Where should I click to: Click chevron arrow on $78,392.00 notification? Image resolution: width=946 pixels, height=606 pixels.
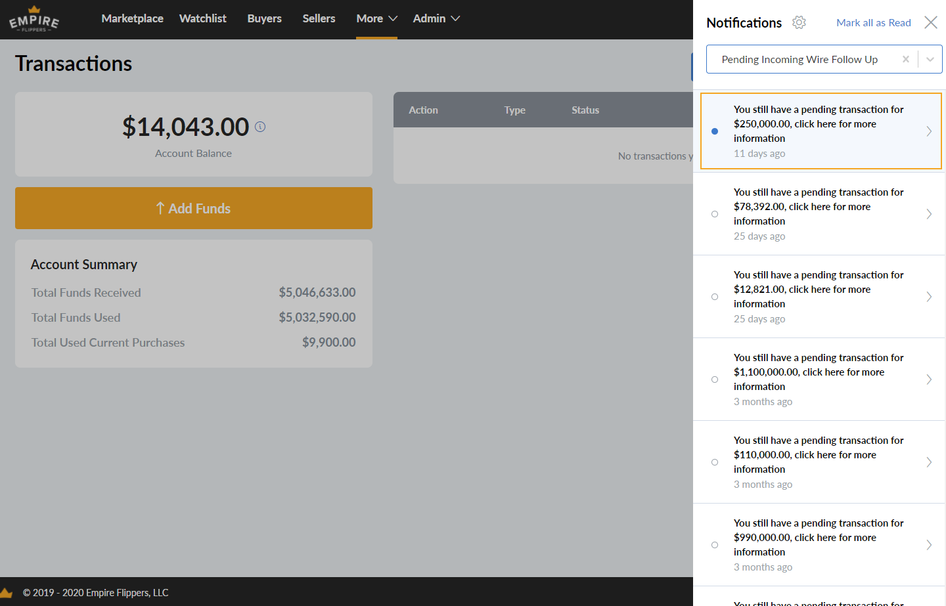929,214
